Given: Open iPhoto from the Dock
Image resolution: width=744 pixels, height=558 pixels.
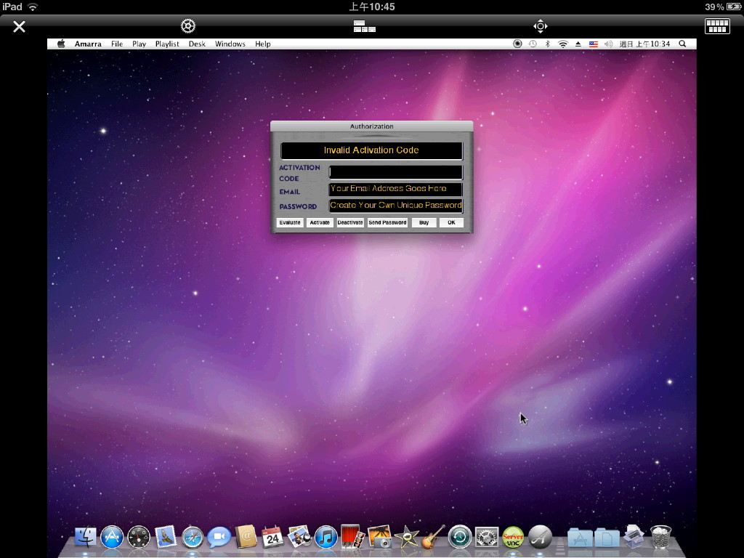Looking at the screenshot, I should pyautogui.click(x=379, y=537).
